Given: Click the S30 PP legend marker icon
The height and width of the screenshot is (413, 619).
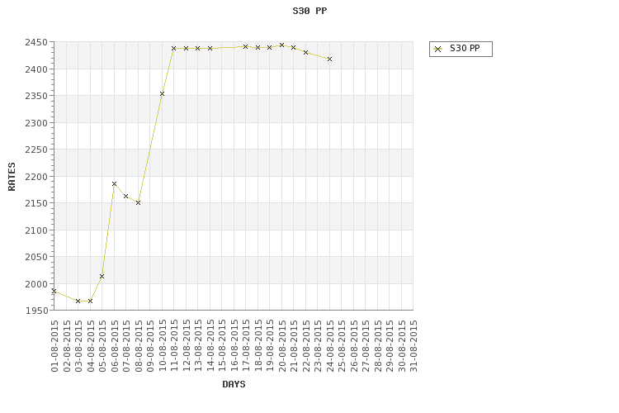Looking at the screenshot, I should pyautogui.click(x=437, y=49).
